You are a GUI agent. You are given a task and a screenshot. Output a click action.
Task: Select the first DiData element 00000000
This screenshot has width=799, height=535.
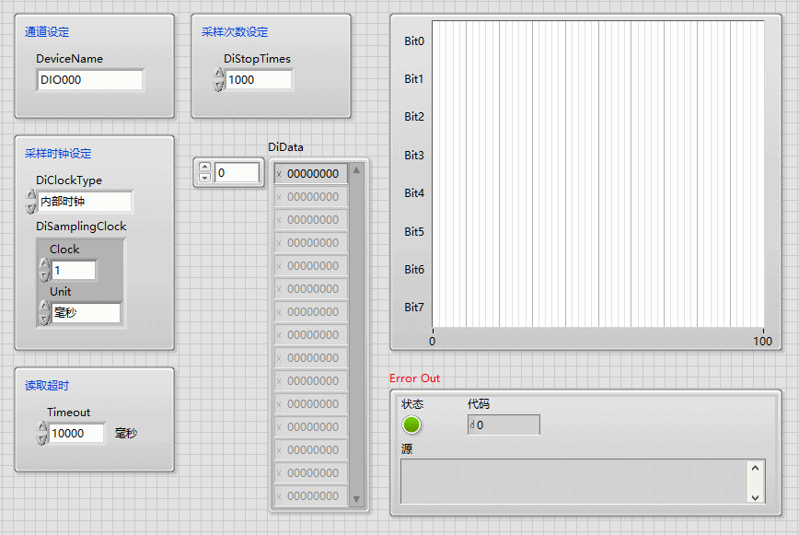[x=312, y=173]
